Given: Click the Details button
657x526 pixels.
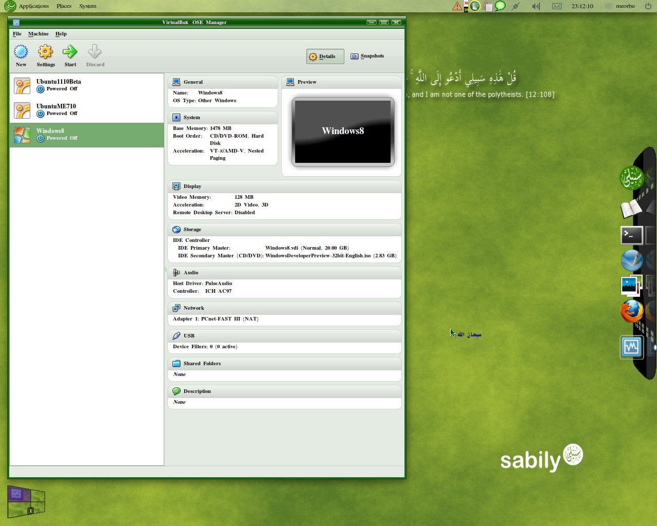Looking at the screenshot, I should point(324,56).
